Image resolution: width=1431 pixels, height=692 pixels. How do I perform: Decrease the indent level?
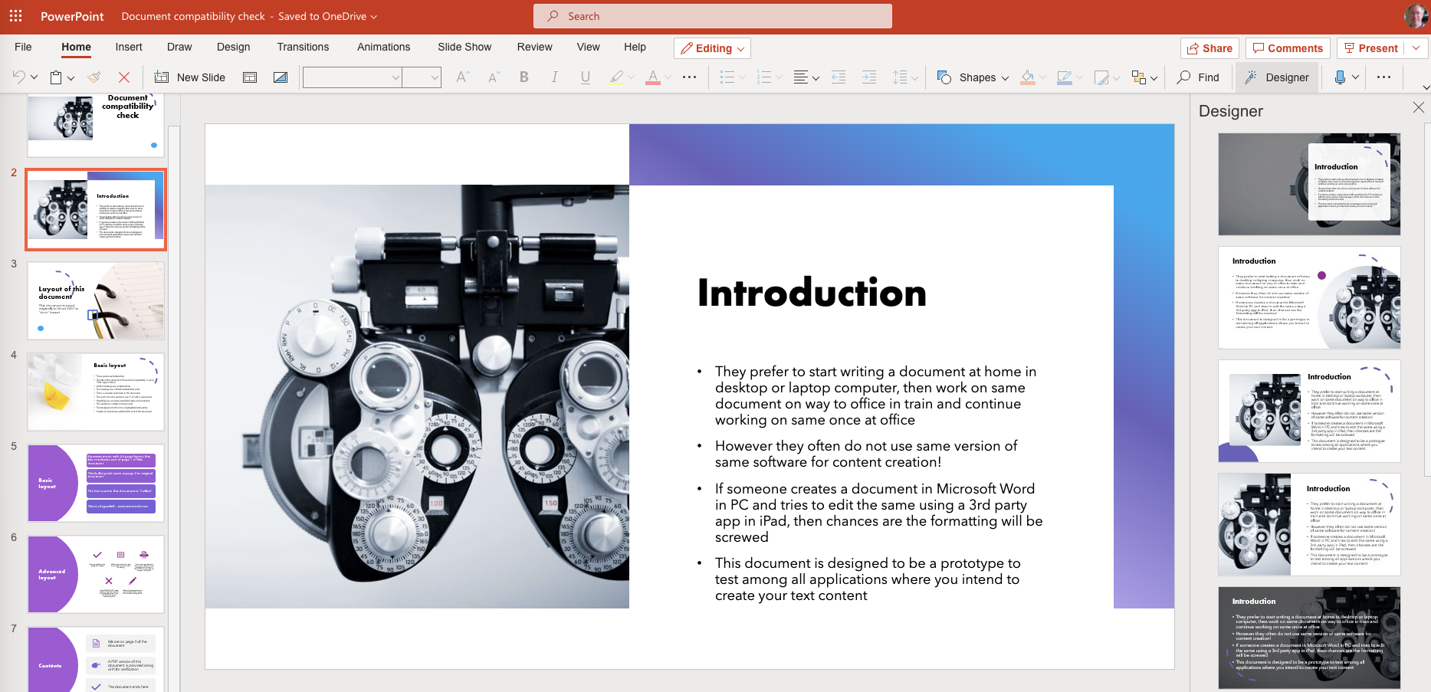tap(839, 77)
